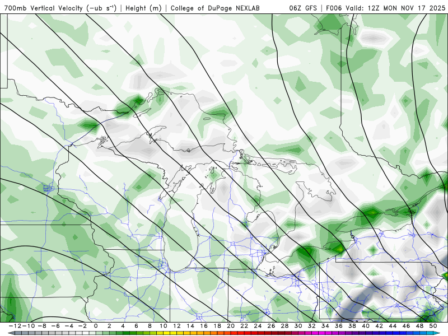Click the 48 value on the color scale
The width and height of the screenshot is (448, 336).
pyautogui.click(x=419, y=326)
